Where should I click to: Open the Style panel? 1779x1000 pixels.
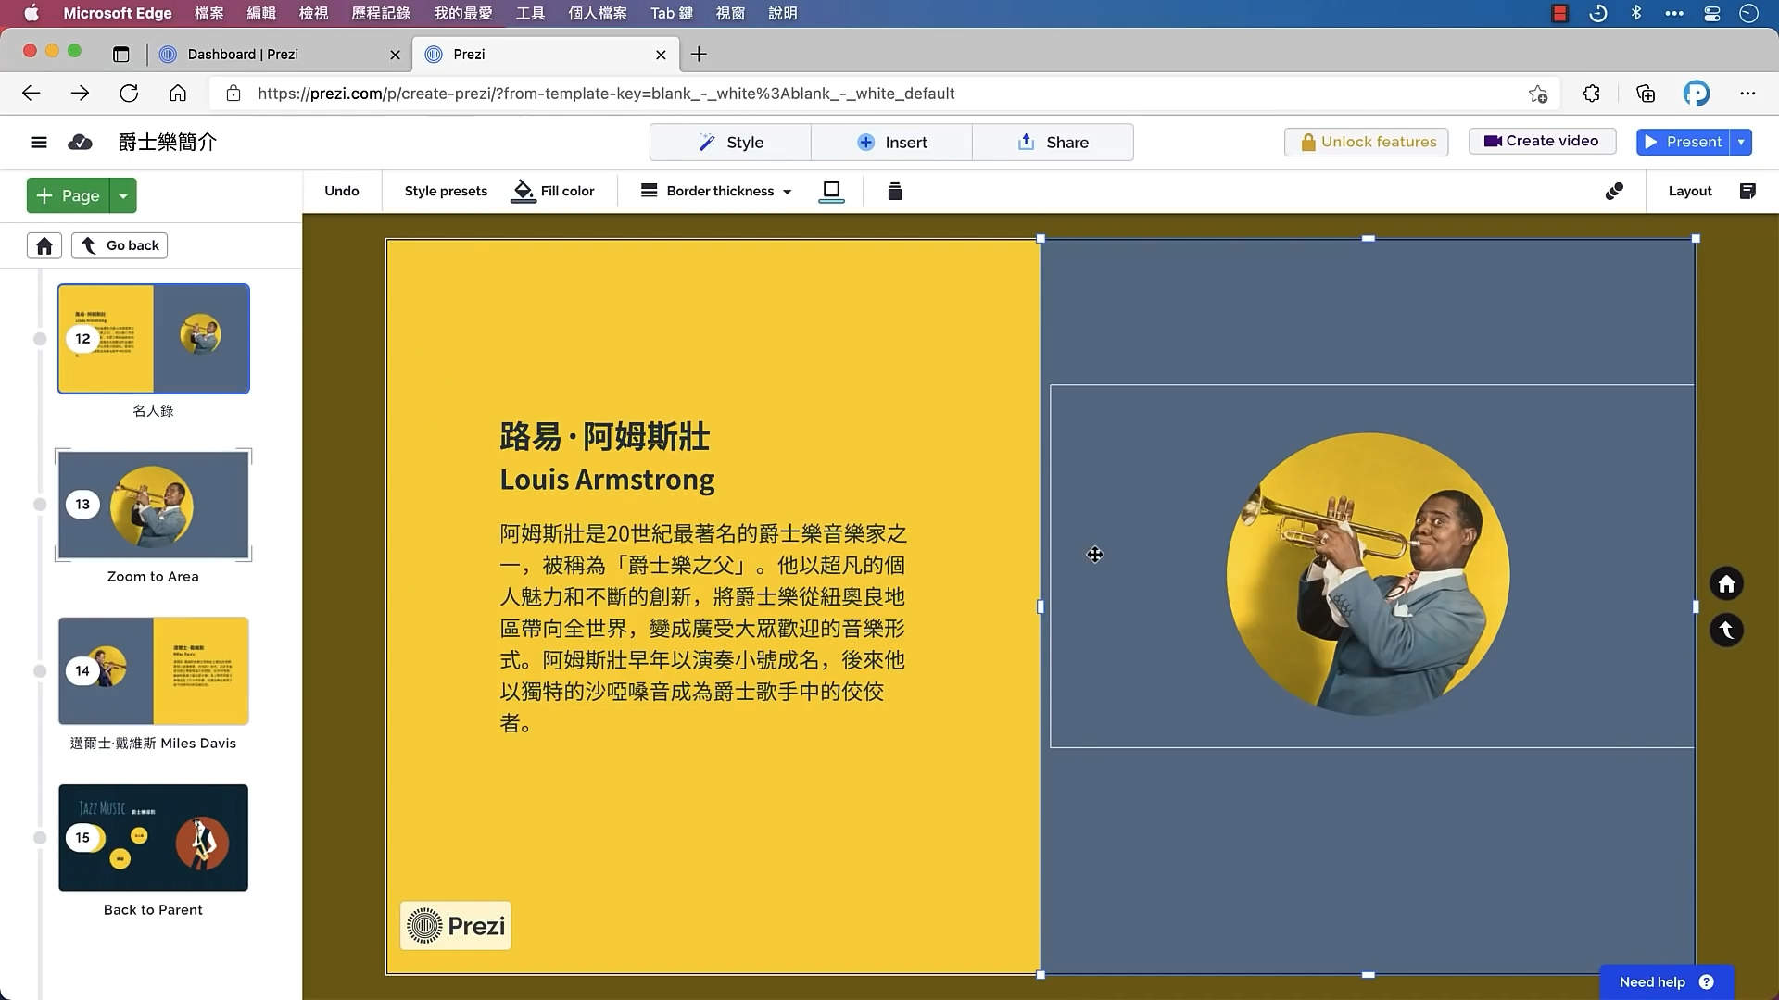(731, 142)
